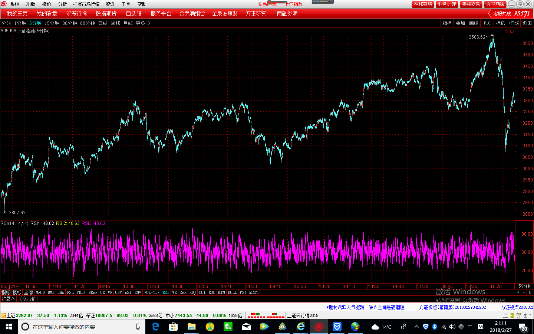This screenshot has width=534, height=334.
Task: Click the globe download app in taskbar
Action: [x=355, y=327]
